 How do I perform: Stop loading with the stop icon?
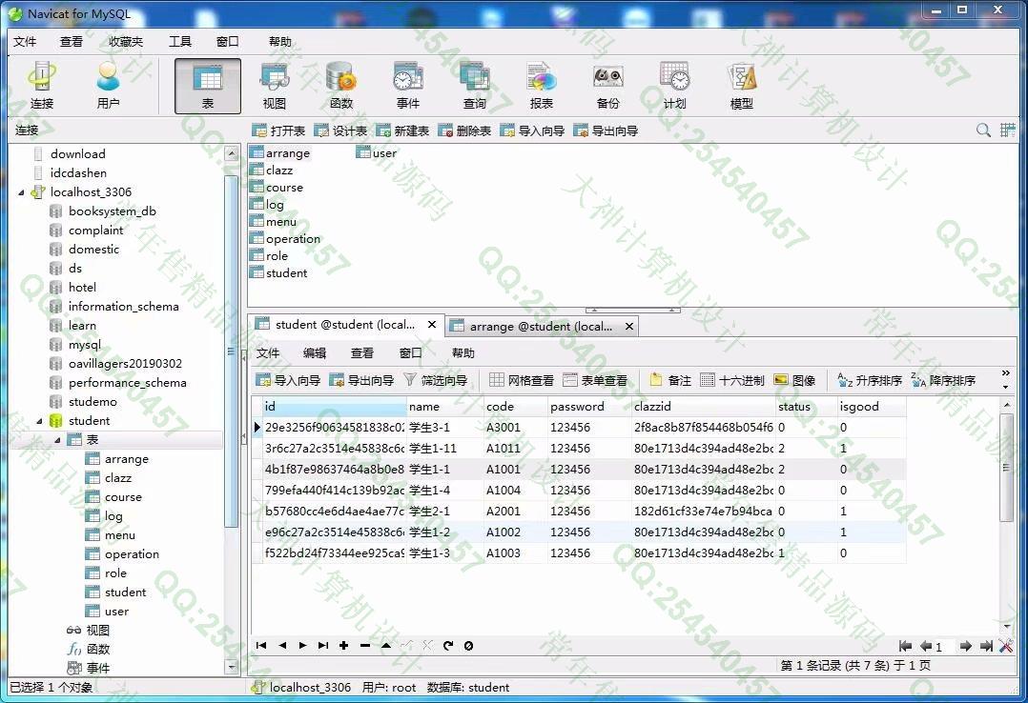click(469, 645)
